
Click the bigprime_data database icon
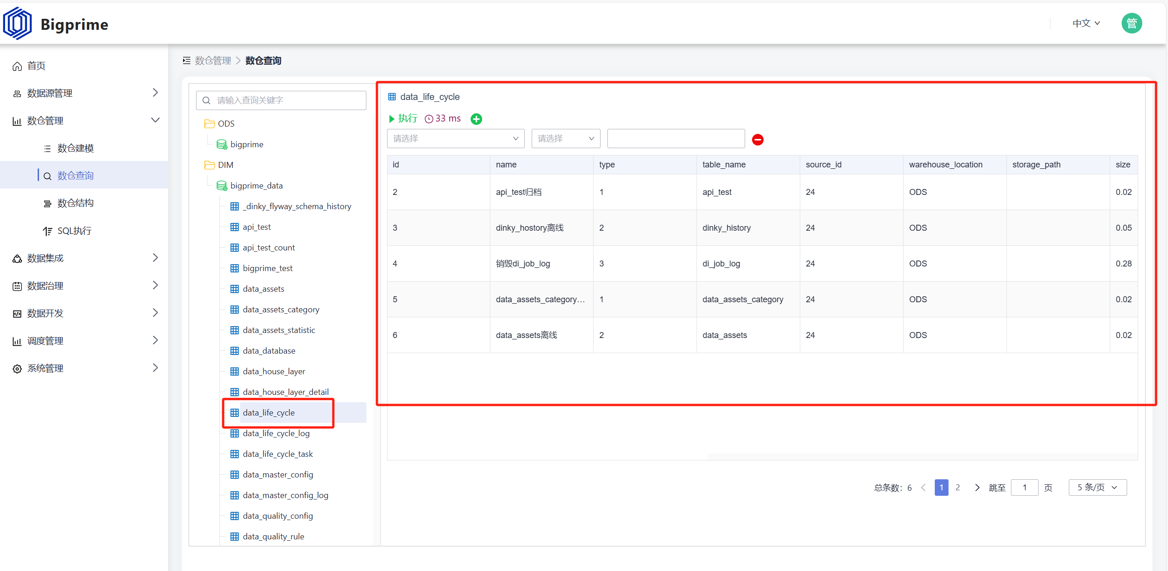point(222,186)
